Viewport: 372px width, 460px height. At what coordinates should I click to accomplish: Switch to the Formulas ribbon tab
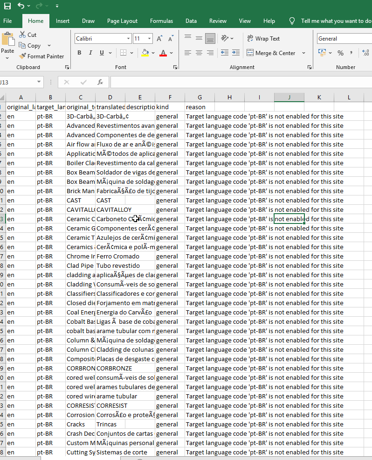(161, 21)
